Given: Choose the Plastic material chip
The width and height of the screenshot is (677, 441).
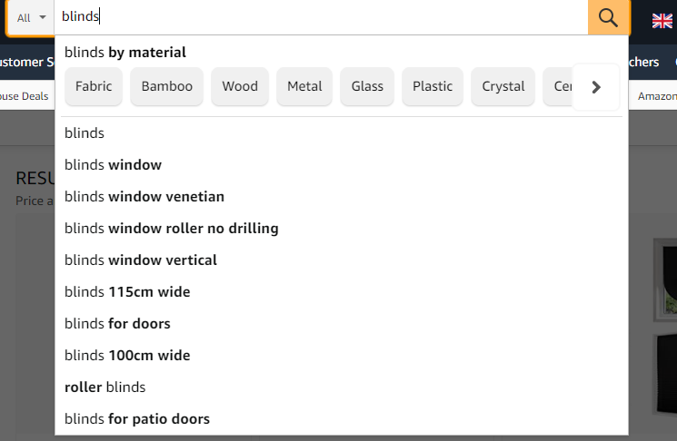Looking at the screenshot, I should click(433, 86).
